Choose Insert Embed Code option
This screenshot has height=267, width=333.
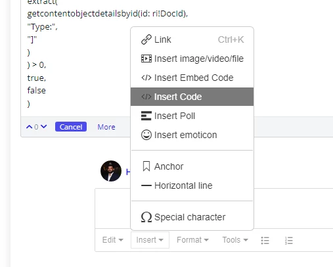click(192, 78)
